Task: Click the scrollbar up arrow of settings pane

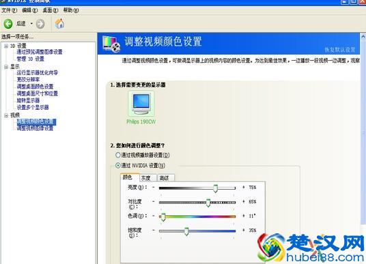Action: (x=363, y=37)
